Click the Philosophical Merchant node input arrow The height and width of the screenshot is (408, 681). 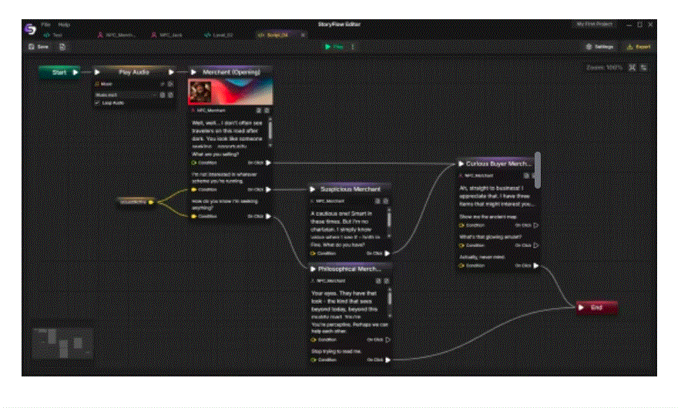(x=312, y=269)
